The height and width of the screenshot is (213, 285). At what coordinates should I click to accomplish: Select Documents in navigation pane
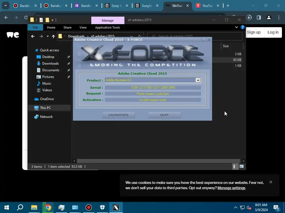(x=51, y=70)
